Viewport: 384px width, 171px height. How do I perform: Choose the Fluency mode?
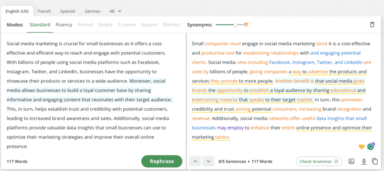pos(64,25)
